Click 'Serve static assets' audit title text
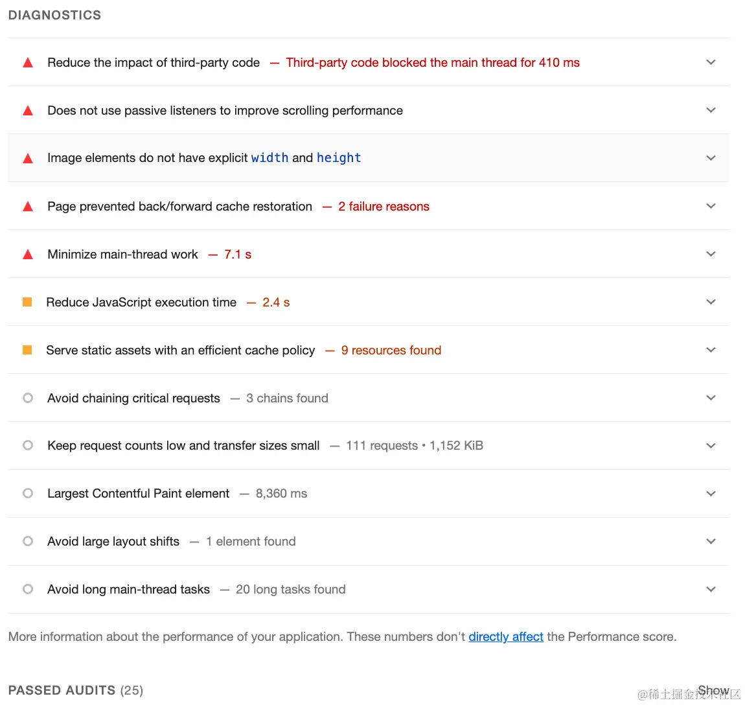Viewport: 745px width, 705px height. tap(180, 351)
